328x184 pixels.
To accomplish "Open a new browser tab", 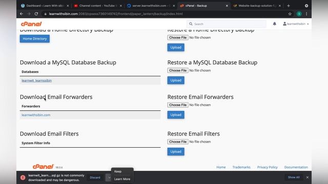I will 289,6.
